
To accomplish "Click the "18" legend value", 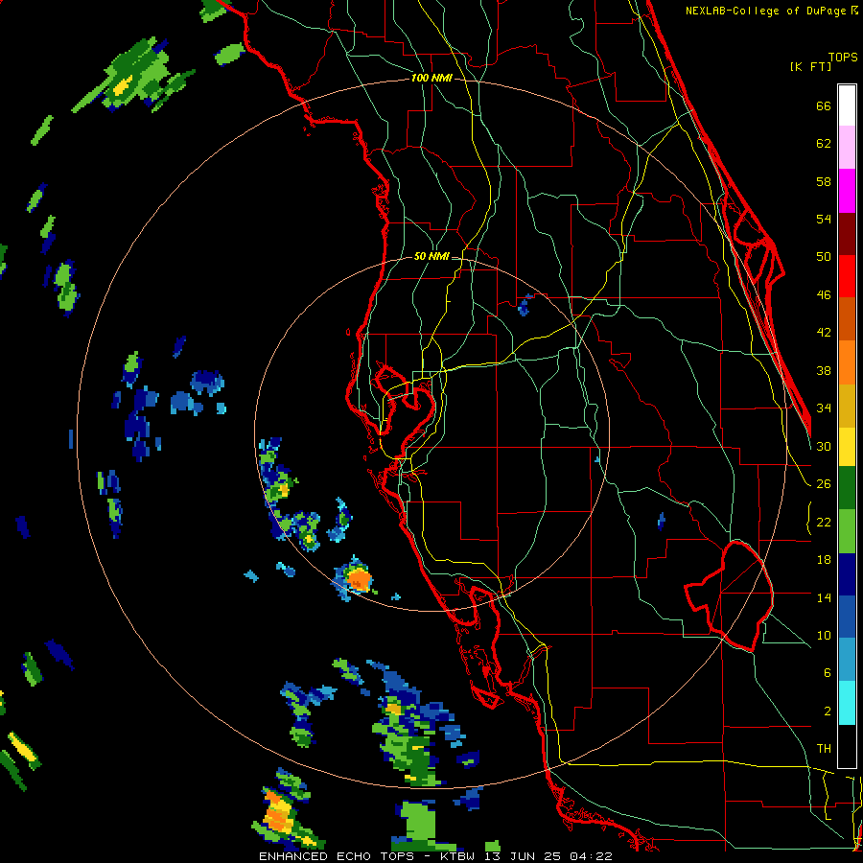I will pos(824,560).
